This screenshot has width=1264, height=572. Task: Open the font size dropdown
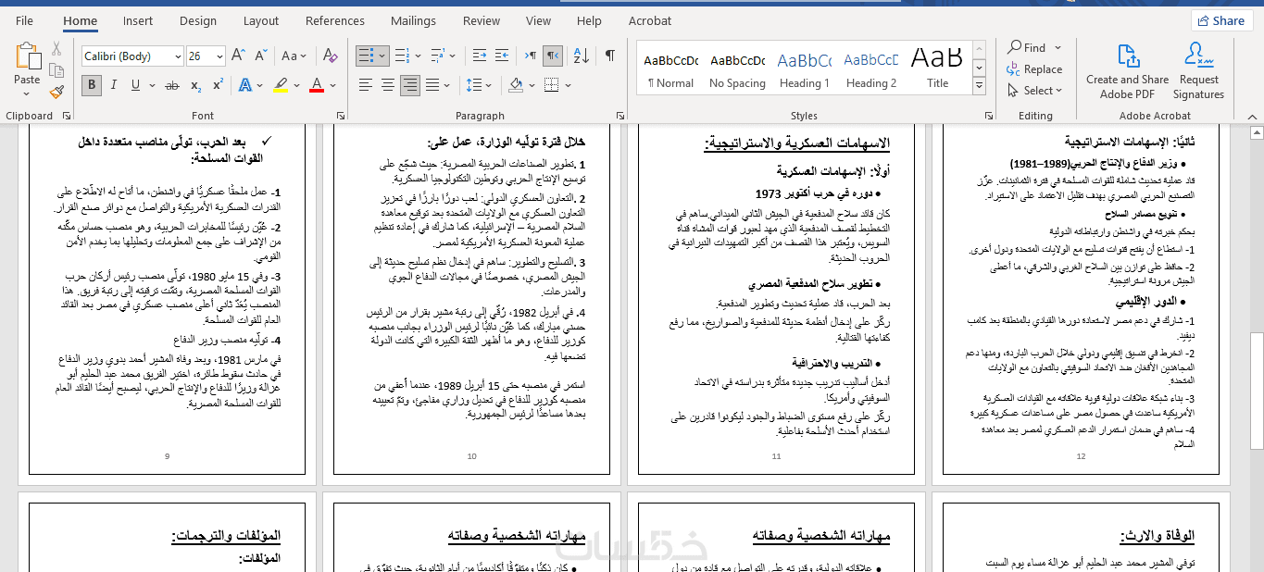[x=219, y=56]
